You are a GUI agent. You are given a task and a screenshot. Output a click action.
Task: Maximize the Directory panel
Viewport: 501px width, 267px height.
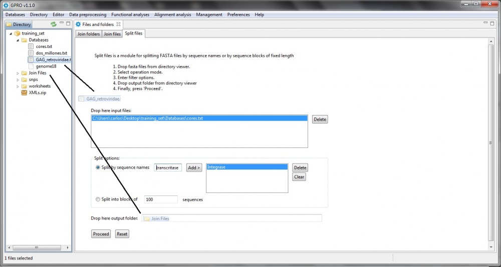coord(68,23)
